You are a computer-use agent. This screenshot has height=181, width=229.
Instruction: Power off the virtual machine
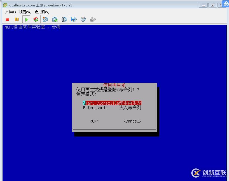[x=7, y=19]
